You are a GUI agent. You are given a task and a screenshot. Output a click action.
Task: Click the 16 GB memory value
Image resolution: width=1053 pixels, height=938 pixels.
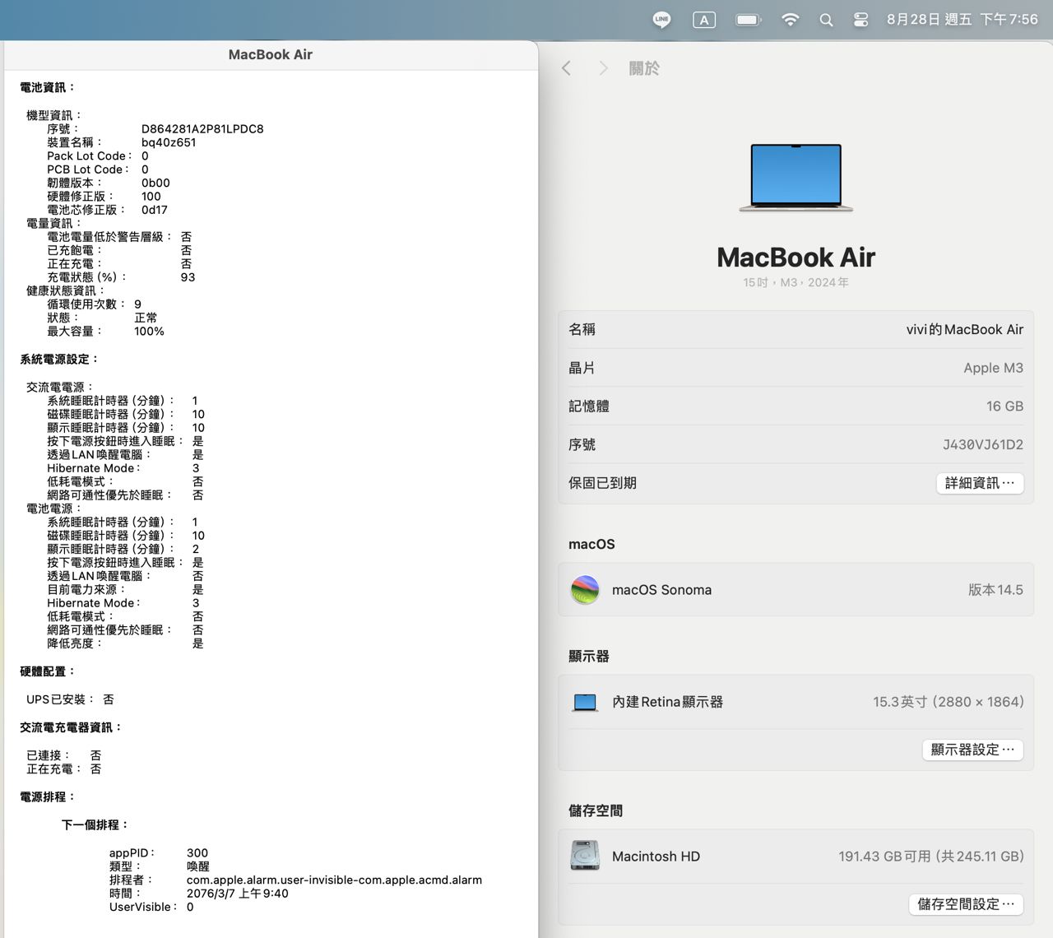tap(1005, 406)
